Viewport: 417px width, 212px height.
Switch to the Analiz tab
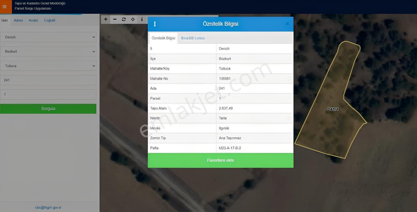coord(33,20)
